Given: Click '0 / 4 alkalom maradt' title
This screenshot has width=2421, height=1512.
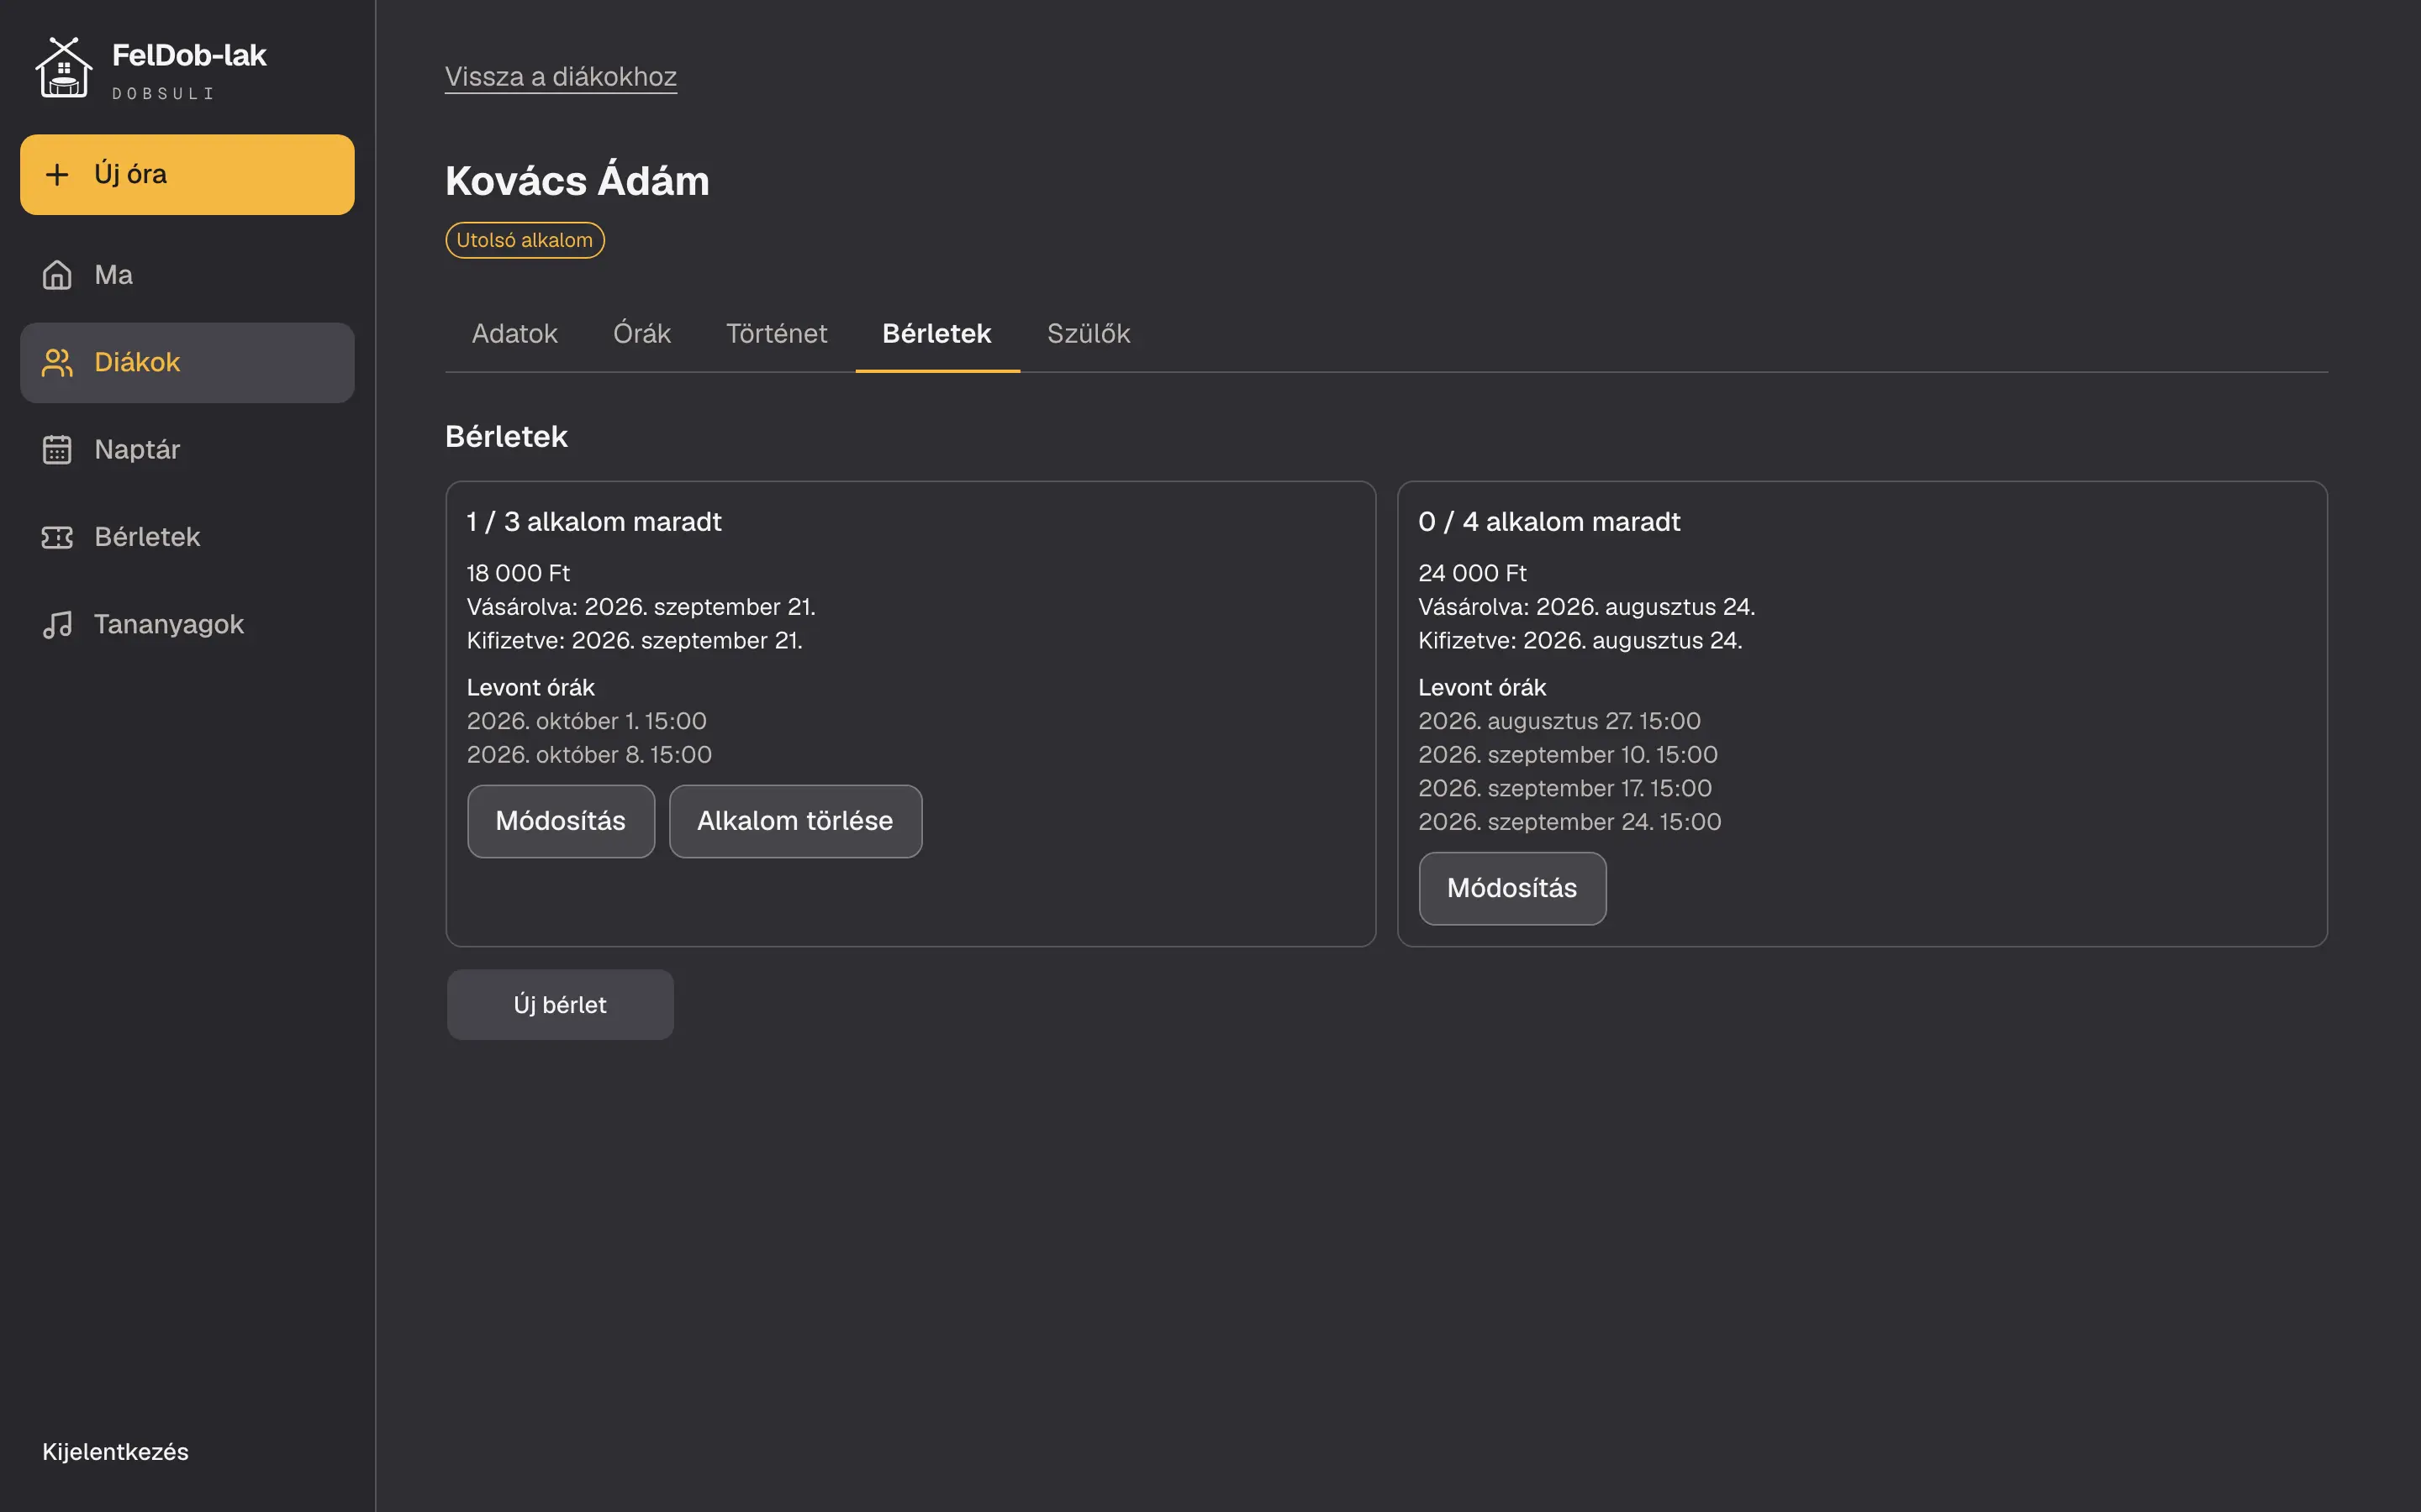Looking at the screenshot, I should tap(1548, 522).
